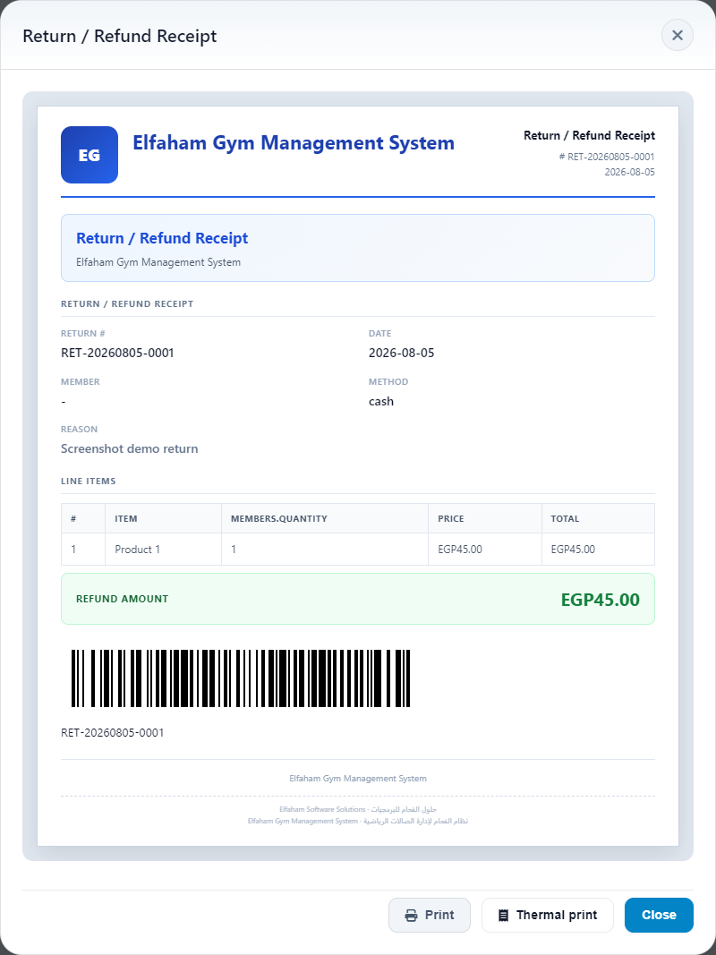Click the Thermal print button
716x955 pixels.
click(x=548, y=915)
